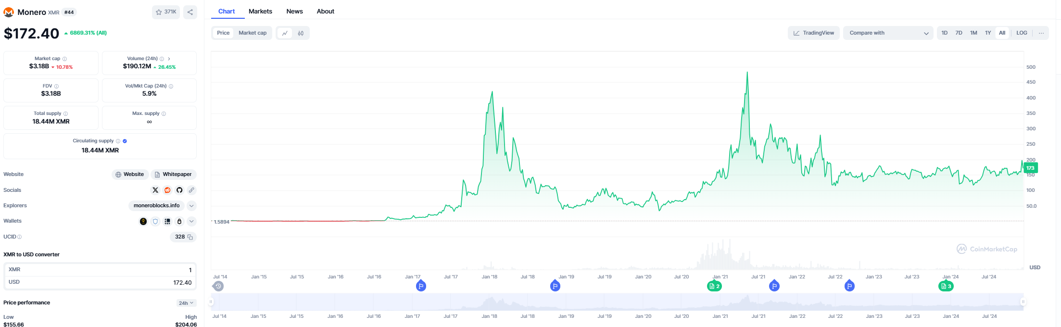Open moneroblocks.info explorer link
This screenshot has width=1061, height=327.
click(x=156, y=206)
